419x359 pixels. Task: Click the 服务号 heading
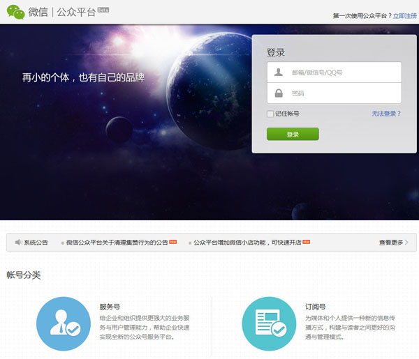[110, 307]
